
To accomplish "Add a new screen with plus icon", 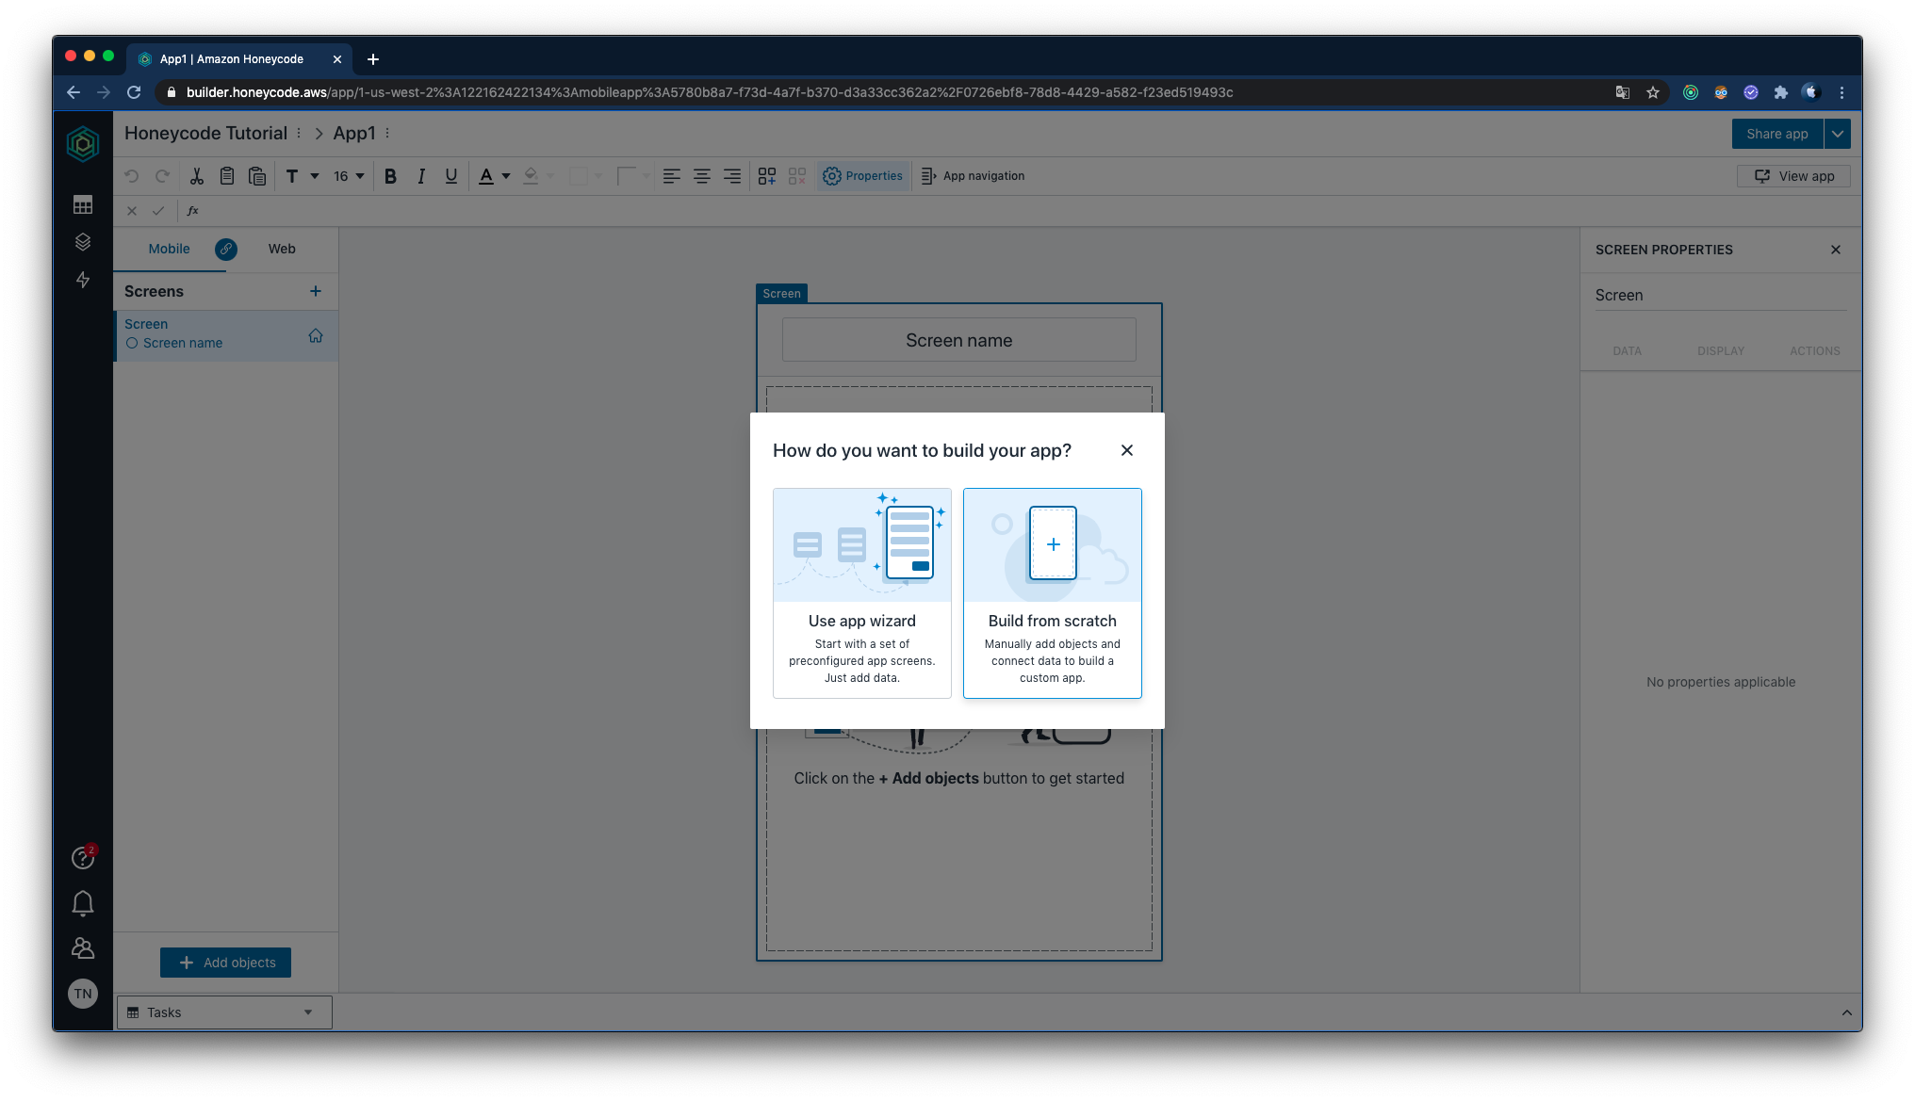I will pos(316,291).
